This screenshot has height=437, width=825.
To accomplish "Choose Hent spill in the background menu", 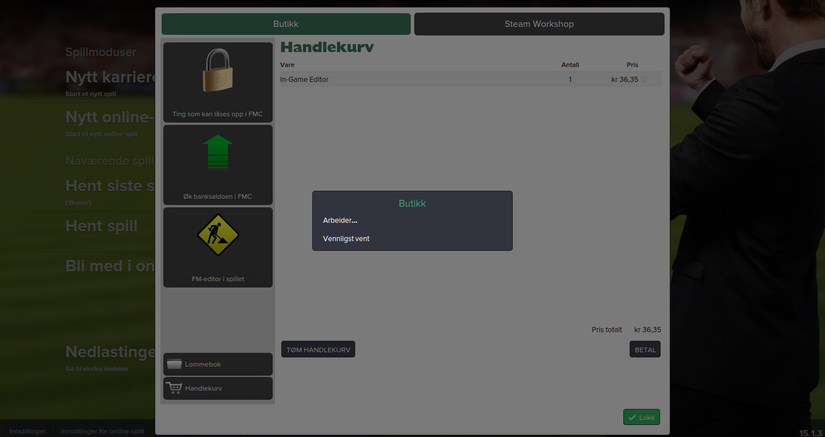I will click(101, 226).
